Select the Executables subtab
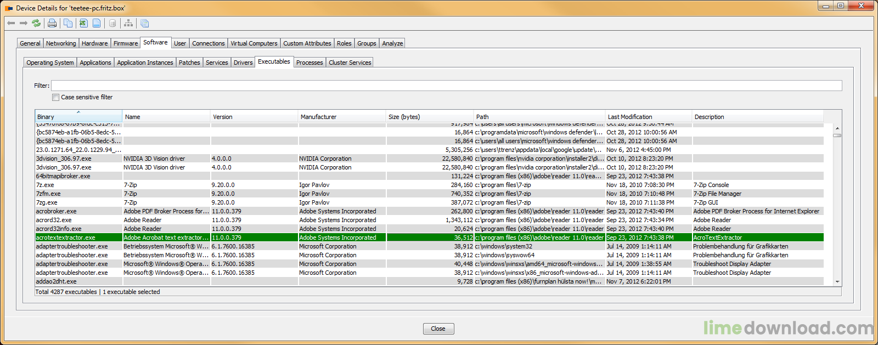878x345 pixels. (x=274, y=61)
